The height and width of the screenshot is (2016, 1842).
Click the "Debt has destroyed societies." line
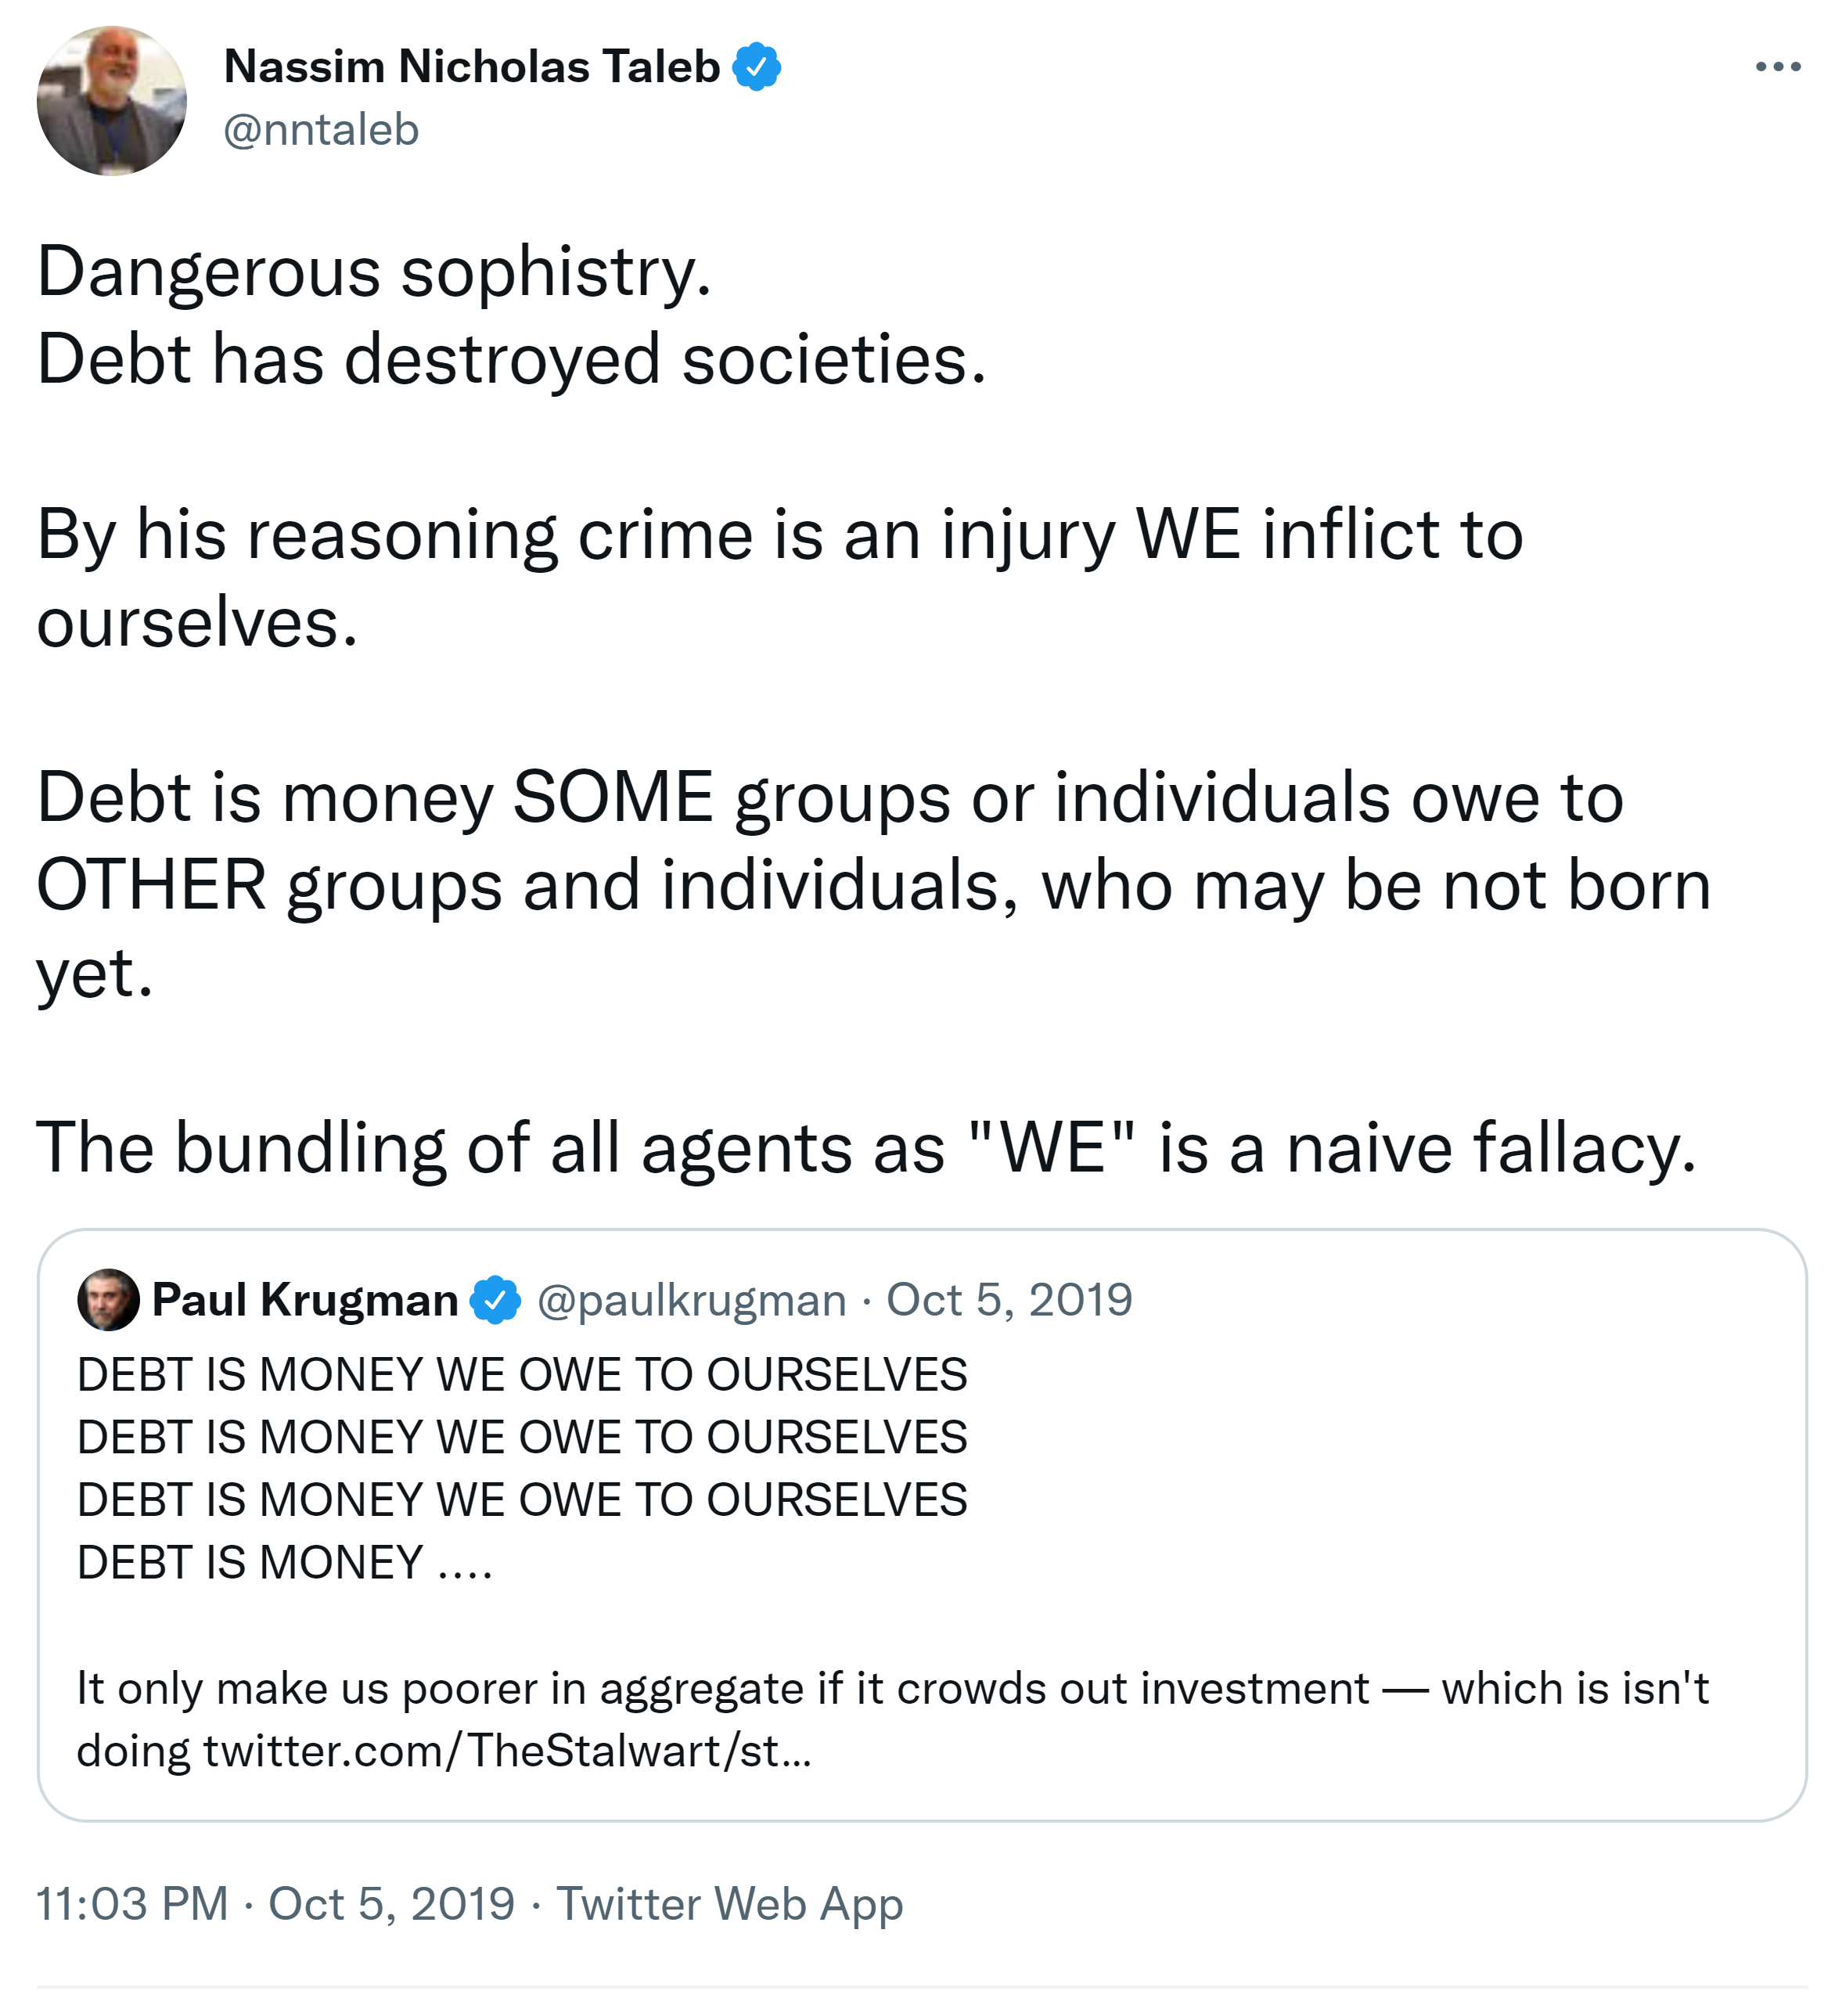click(x=511, y=359)
